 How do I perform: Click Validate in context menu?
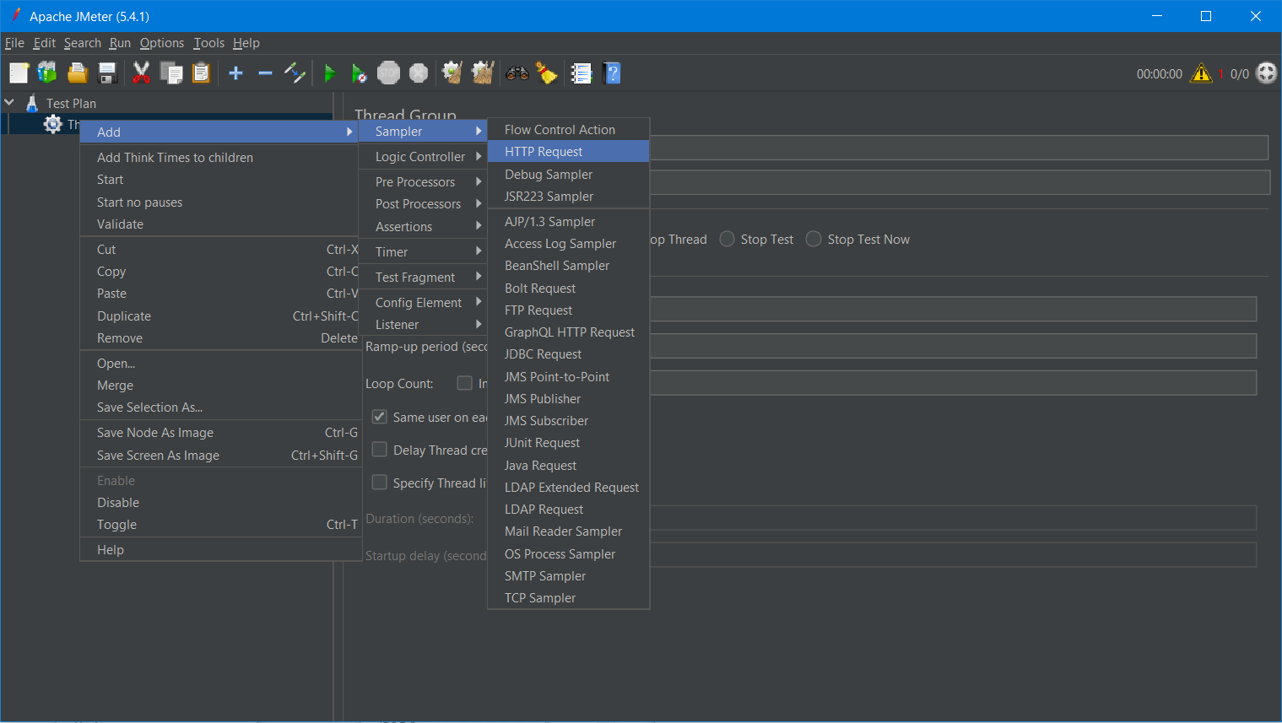pos(220,224)
